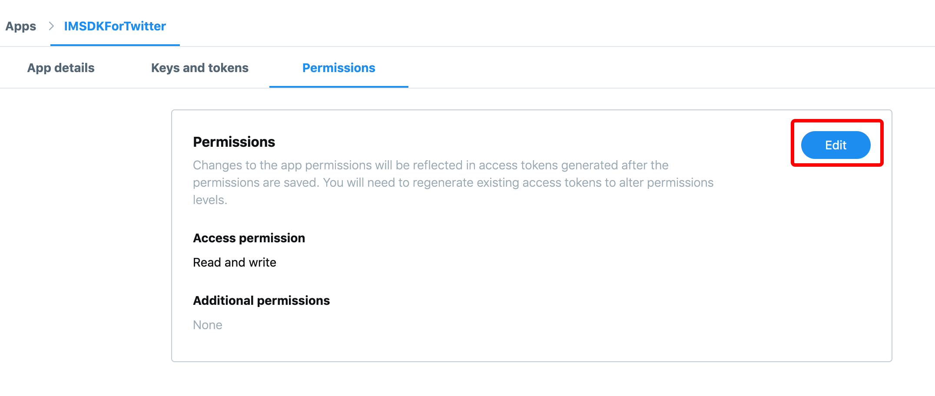
Task: Open the Keys and tokens tab
Action: pos(199,68)
